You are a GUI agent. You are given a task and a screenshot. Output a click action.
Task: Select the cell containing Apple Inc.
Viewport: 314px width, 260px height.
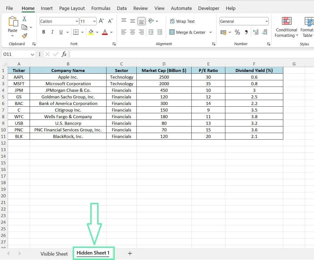click(x=68, y=77)
